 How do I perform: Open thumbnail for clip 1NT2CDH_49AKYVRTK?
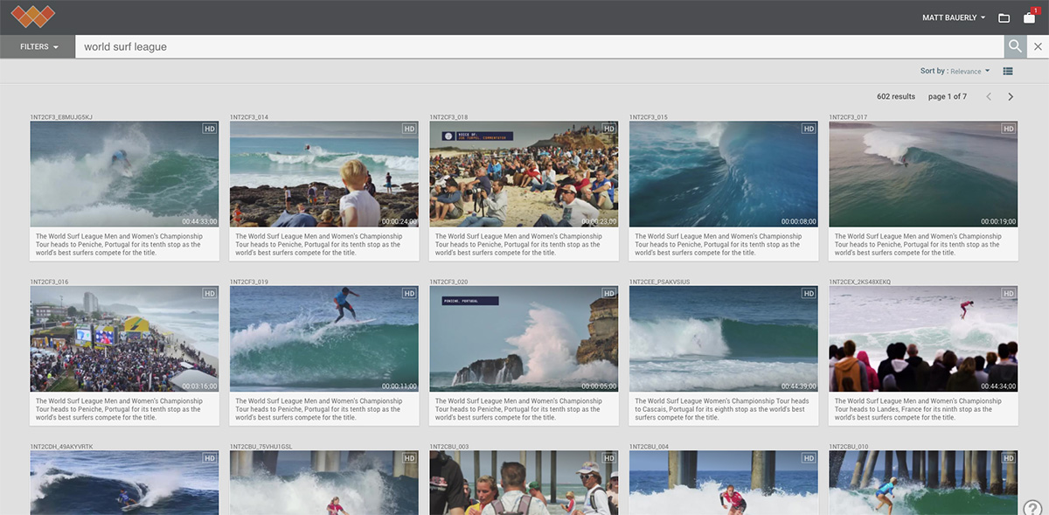click(x=124, y=483)
